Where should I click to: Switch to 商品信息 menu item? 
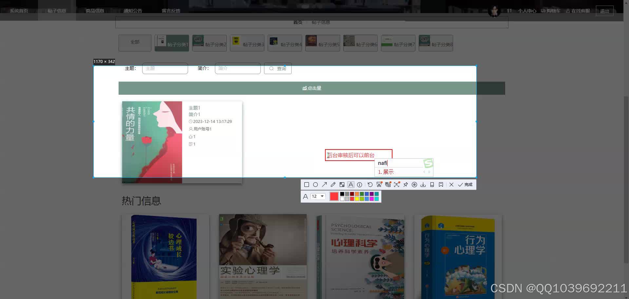tap(94, 10)
